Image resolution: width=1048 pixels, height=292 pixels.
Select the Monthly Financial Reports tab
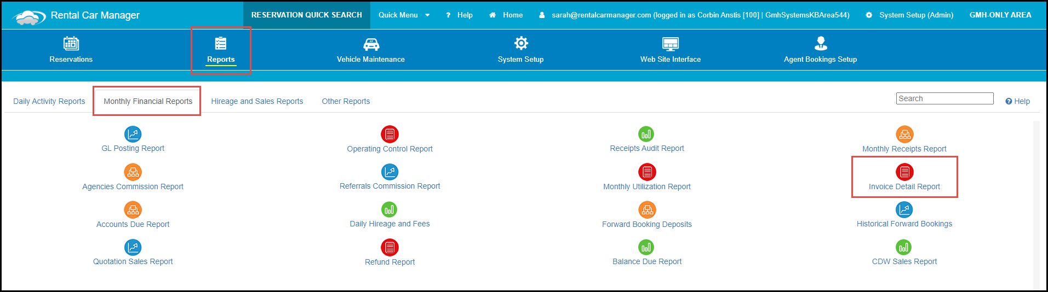pos(148,101)
